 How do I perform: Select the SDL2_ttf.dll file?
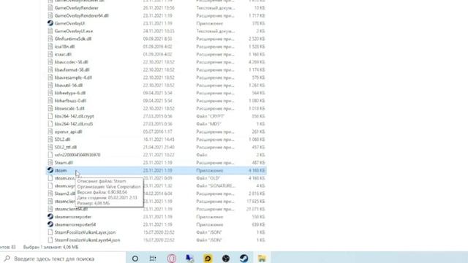pyautogui.click(x=66, y=147)
